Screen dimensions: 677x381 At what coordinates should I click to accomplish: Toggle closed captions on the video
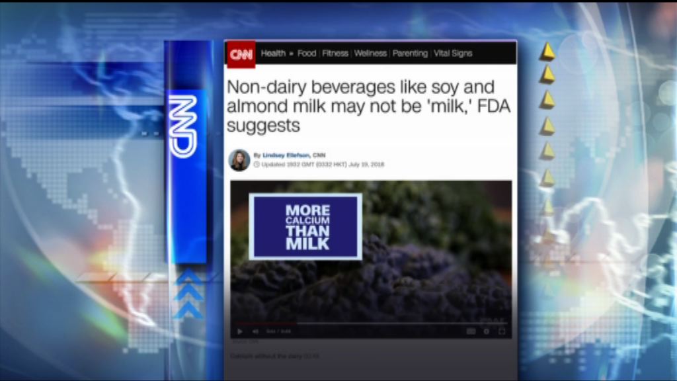471,331
